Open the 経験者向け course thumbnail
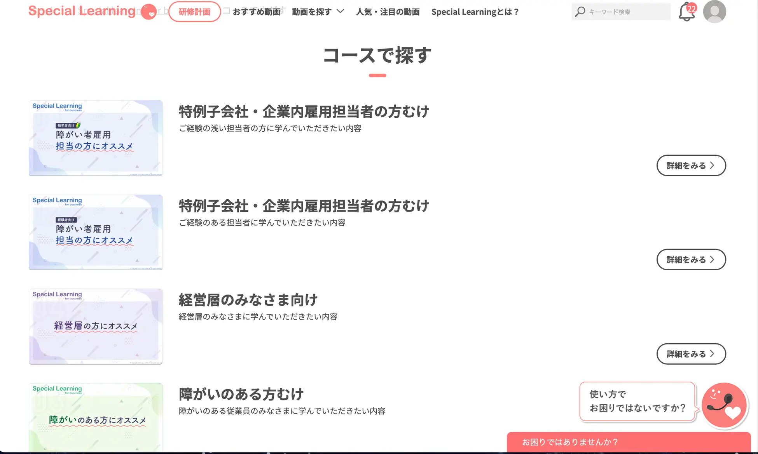The height and width of the screenshot is (454, 758). click(96, 232)
